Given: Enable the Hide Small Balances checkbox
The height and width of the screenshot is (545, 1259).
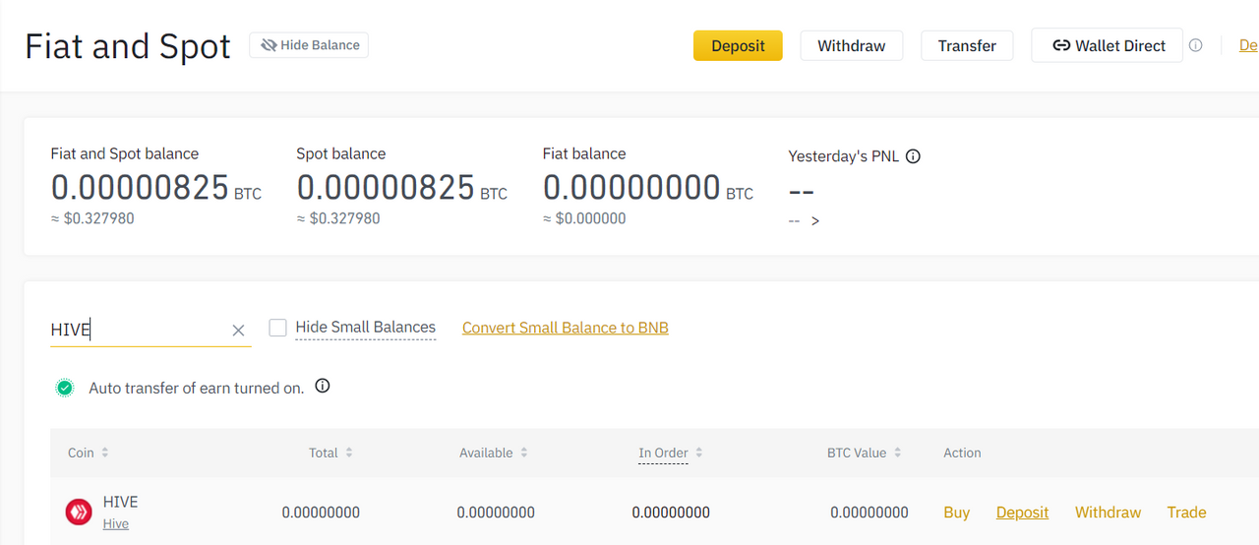Looking at the screenshot, I should pos(277,328).
